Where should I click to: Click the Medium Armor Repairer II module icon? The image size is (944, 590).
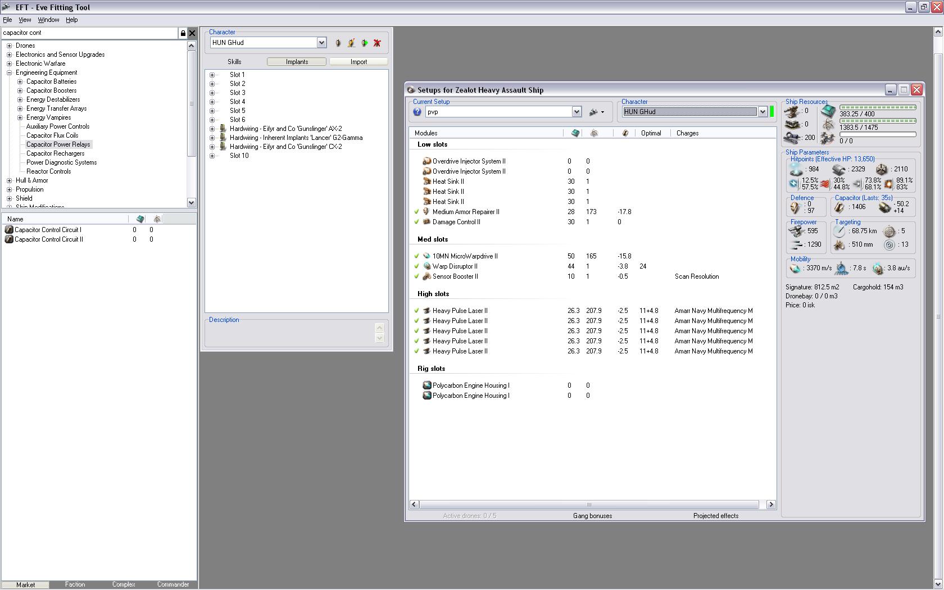[x=426, y=212]
